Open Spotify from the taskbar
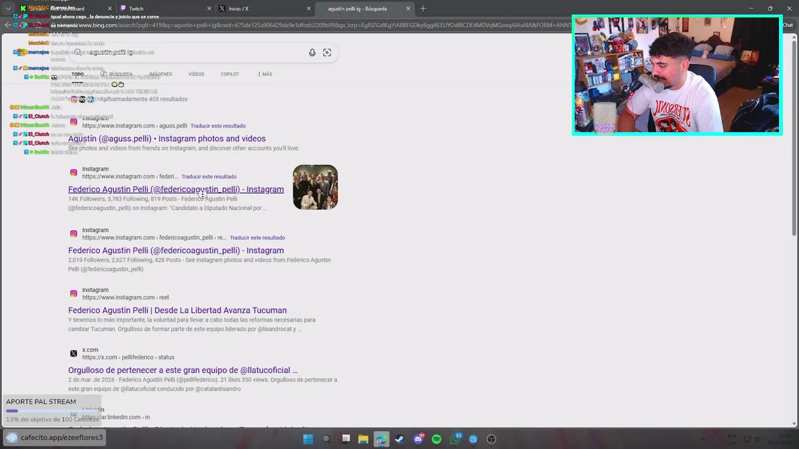This screenshot has width=799, height=449. [436, 439]
